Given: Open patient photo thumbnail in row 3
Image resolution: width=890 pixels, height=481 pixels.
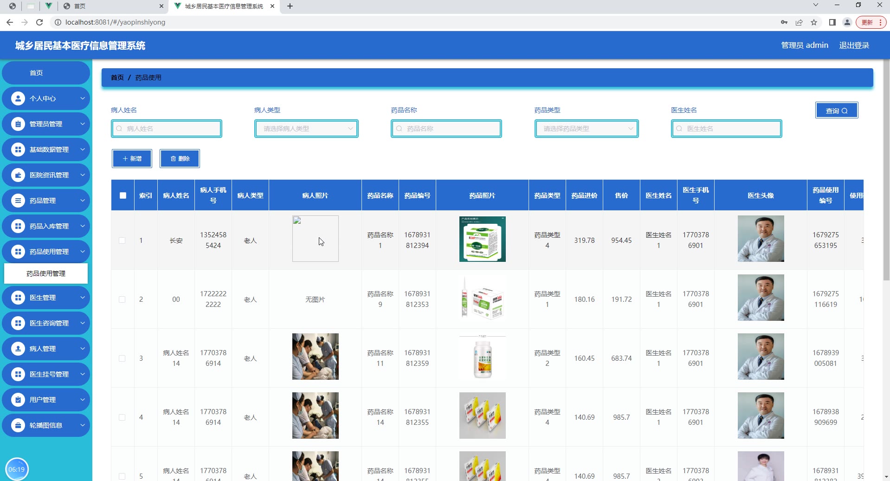Looking at the screenshot, I should [316, 357].
